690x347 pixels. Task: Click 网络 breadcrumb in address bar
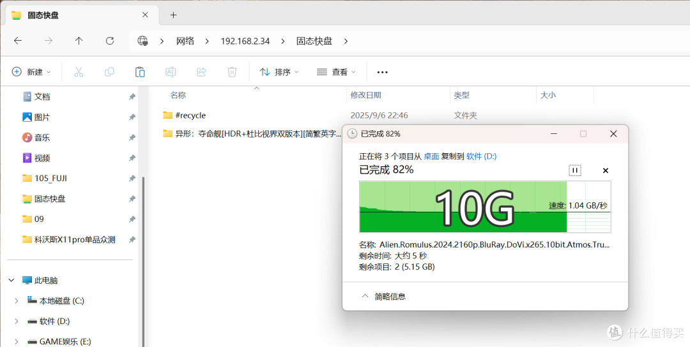tap(185, 41)
